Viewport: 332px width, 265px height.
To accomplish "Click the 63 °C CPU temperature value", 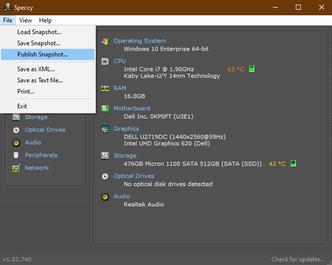I will [x=236, y=69].
